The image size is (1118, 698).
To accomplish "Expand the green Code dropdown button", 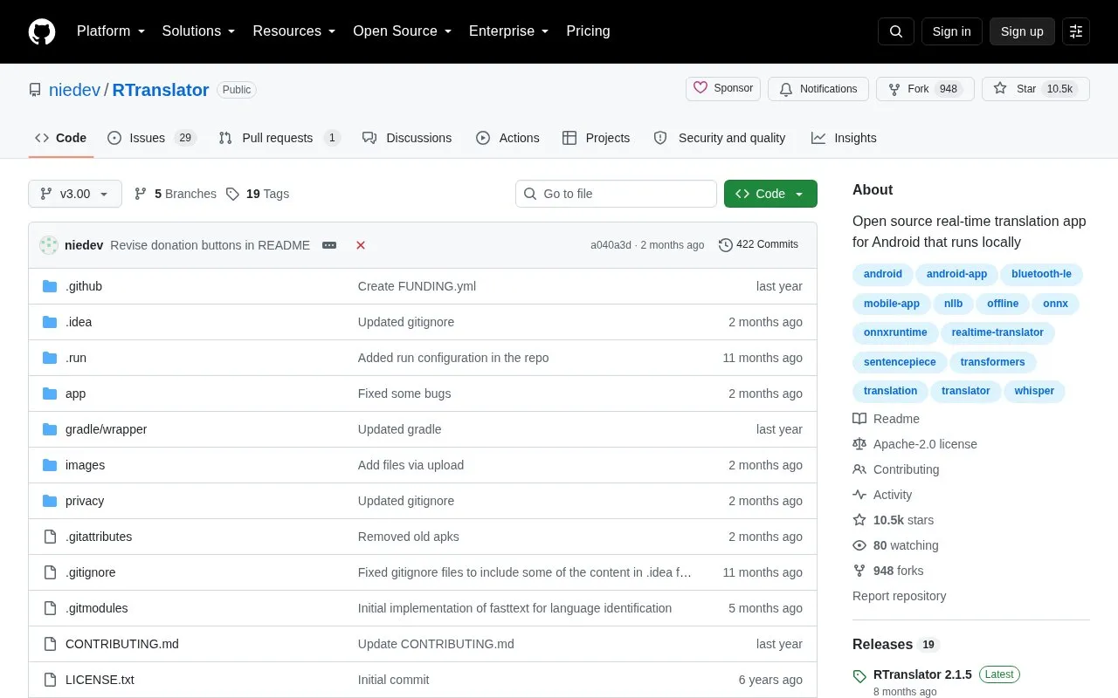I will click(770, 194).
